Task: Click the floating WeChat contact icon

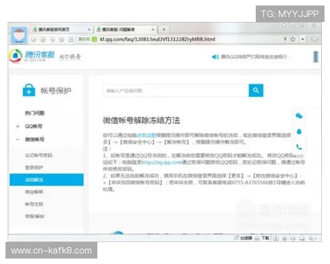Action: pyautogui.click(x=299, y=116)
